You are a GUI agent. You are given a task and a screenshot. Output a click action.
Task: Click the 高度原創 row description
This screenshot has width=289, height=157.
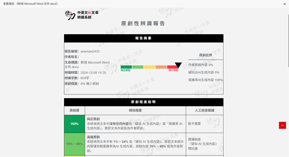tap(135, 144)
